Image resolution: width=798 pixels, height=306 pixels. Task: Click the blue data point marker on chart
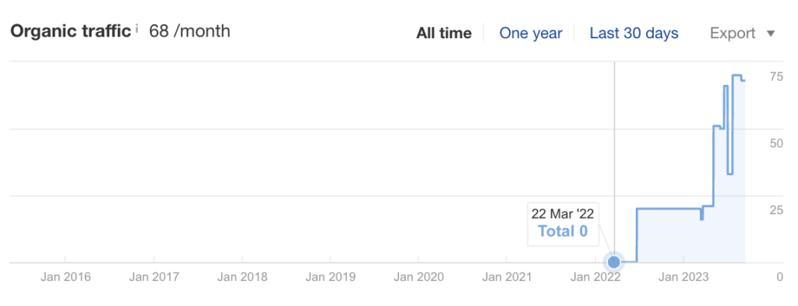[614, 262]
